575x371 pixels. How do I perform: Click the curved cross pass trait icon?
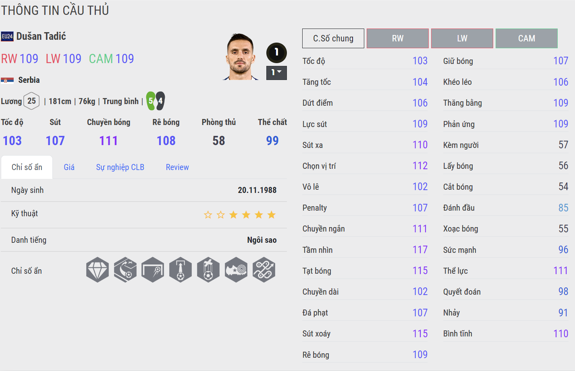pos(125,270)
